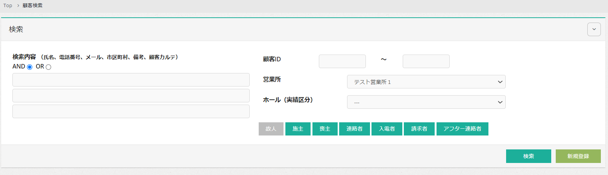Click the third 検索内容 text field
The image size is (608, 175).
pyautogui.click(x=131, y=111)
